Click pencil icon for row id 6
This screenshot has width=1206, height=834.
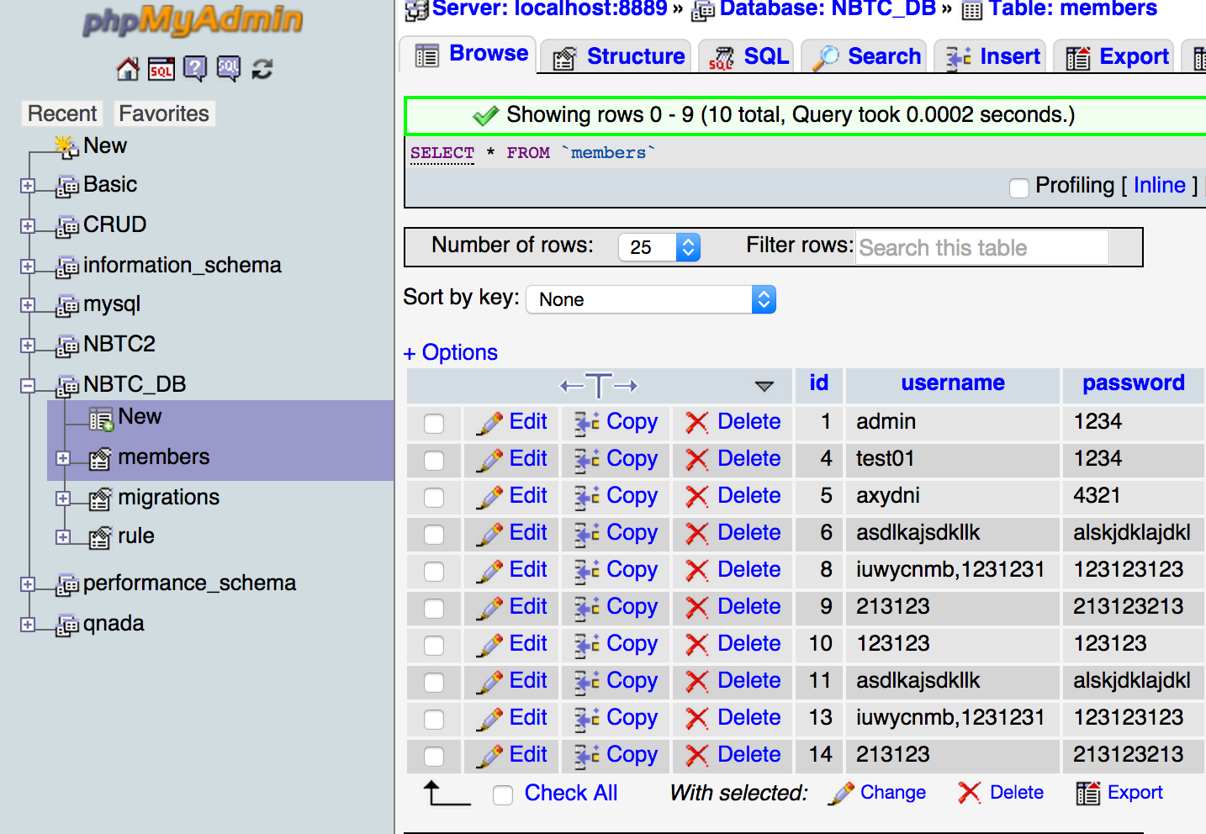pyautogui.click(x=489, y=534)
